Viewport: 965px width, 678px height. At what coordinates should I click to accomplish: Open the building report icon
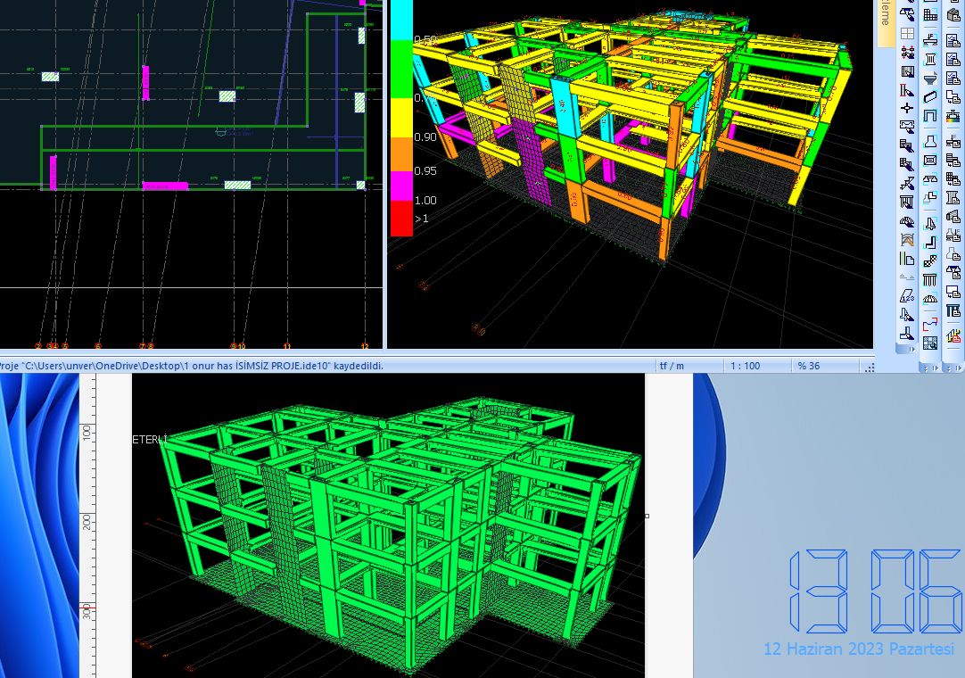(953, 15)
